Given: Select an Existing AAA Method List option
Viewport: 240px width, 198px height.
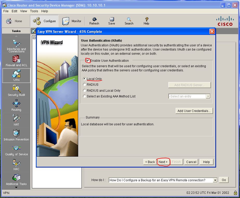Looking at the screenshot, I should [84, 96].
